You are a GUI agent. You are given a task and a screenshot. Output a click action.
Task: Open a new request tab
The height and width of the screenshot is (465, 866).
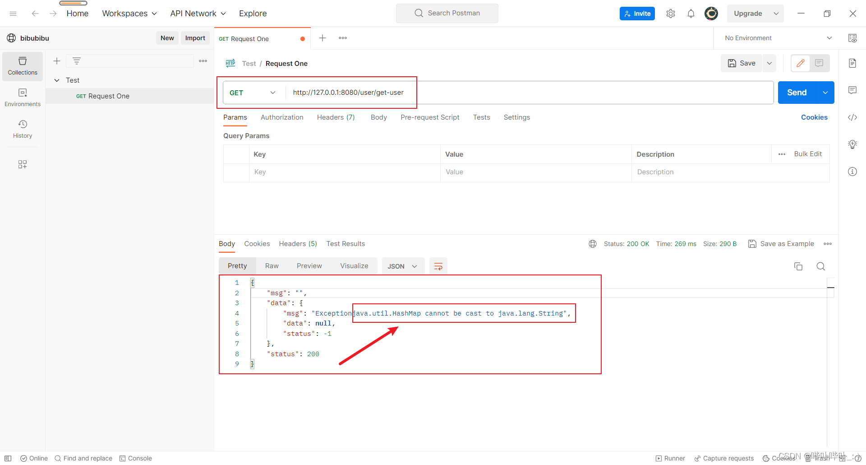click(x=322, y=38)
